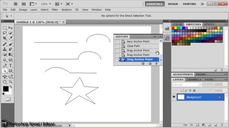
Task: Select the Rectangle shape tool
Action: [10, 71]
